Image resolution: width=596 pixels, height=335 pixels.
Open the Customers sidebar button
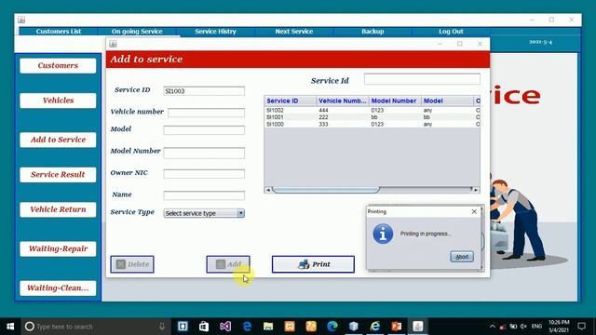(58, 66)
